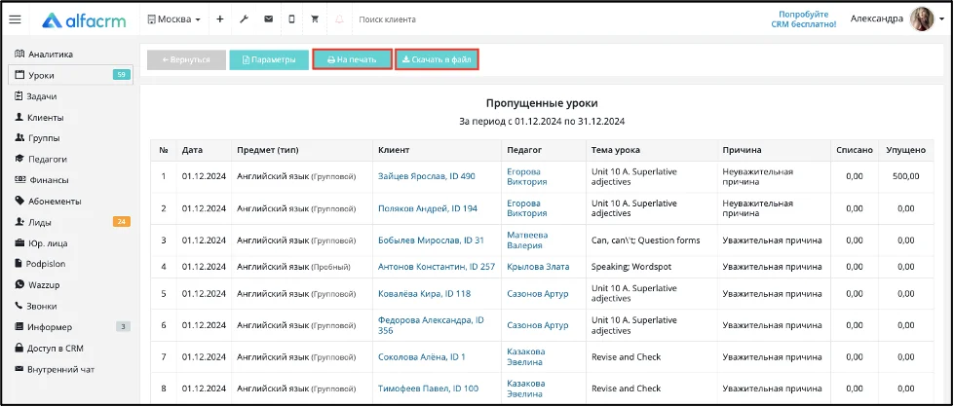
Task: Open Юр. лица in the sidebar
Action: click(x=41, y=243)
